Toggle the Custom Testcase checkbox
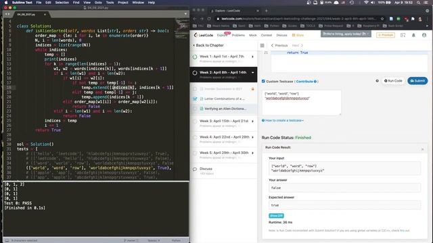Image resolution: width=433 pixels, height=243 pixels. tap(263, 81)
